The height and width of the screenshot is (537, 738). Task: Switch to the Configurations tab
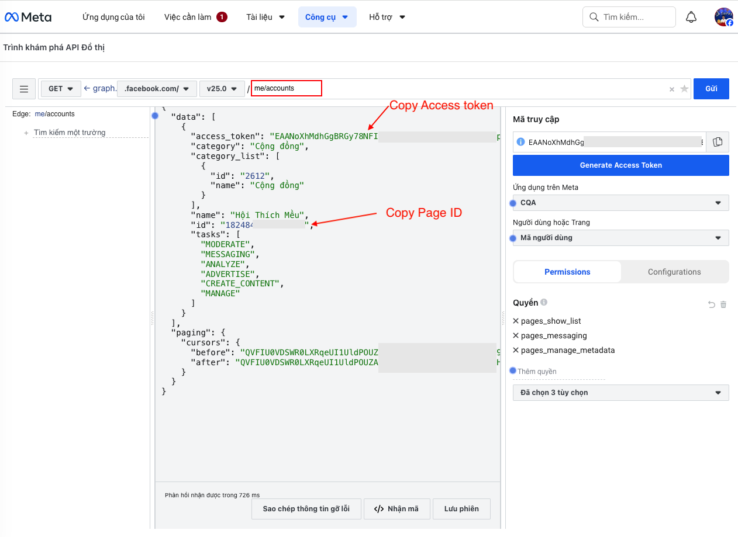674,272
